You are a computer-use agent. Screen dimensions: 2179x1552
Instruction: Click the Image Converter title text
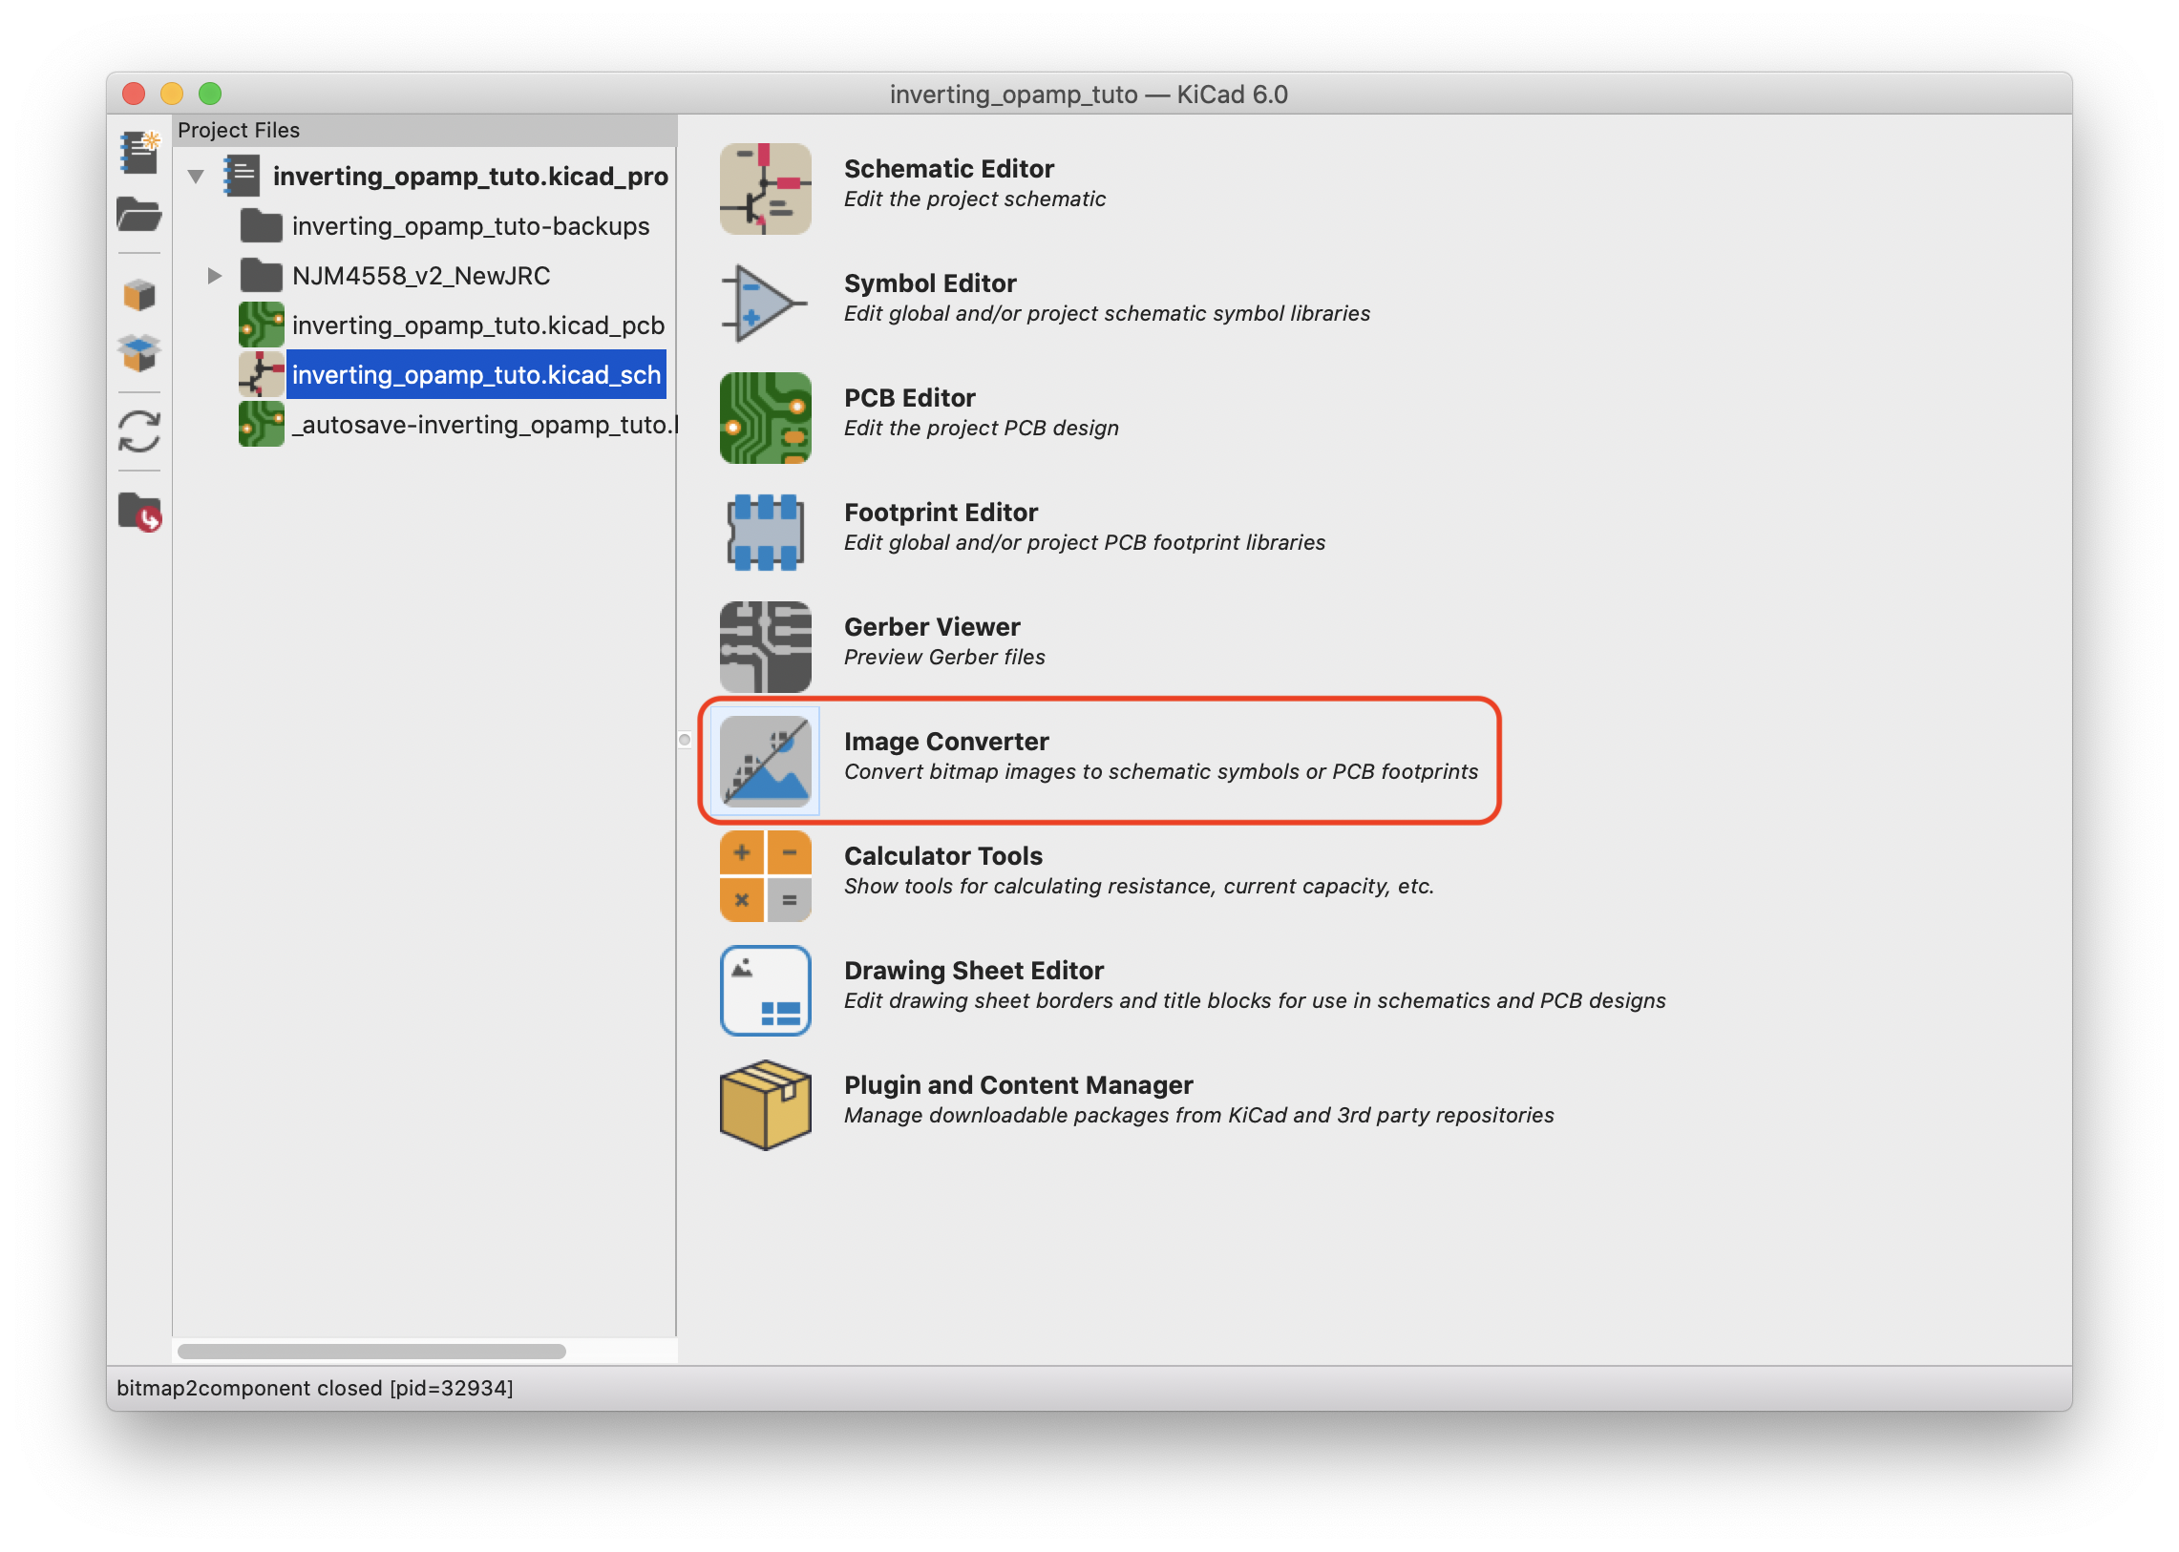946,743
